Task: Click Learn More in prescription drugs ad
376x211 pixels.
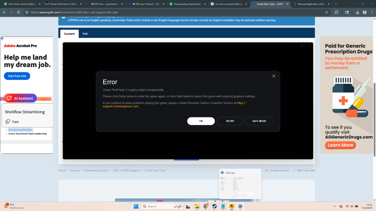Action: tap(340, 145)
